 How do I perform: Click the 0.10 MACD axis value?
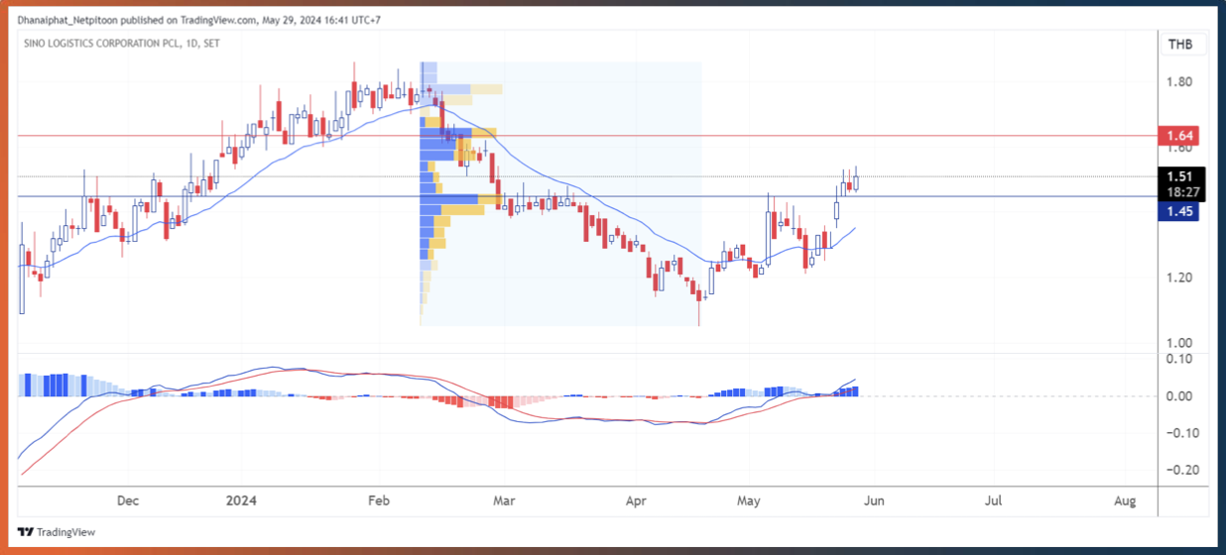pos(1178,359)
